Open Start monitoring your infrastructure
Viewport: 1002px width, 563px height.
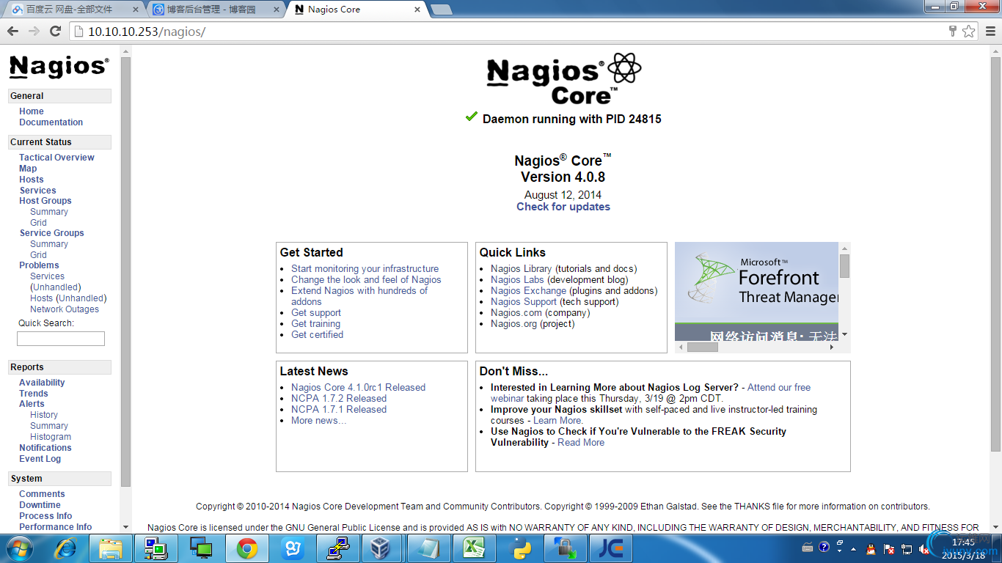[x=365, y=269]
